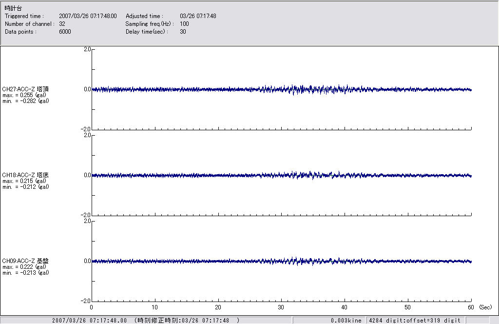The width and height of the screenshot is (499, 324).
Task: Click the 30 second mark on time axis
Action: (281, 307)
